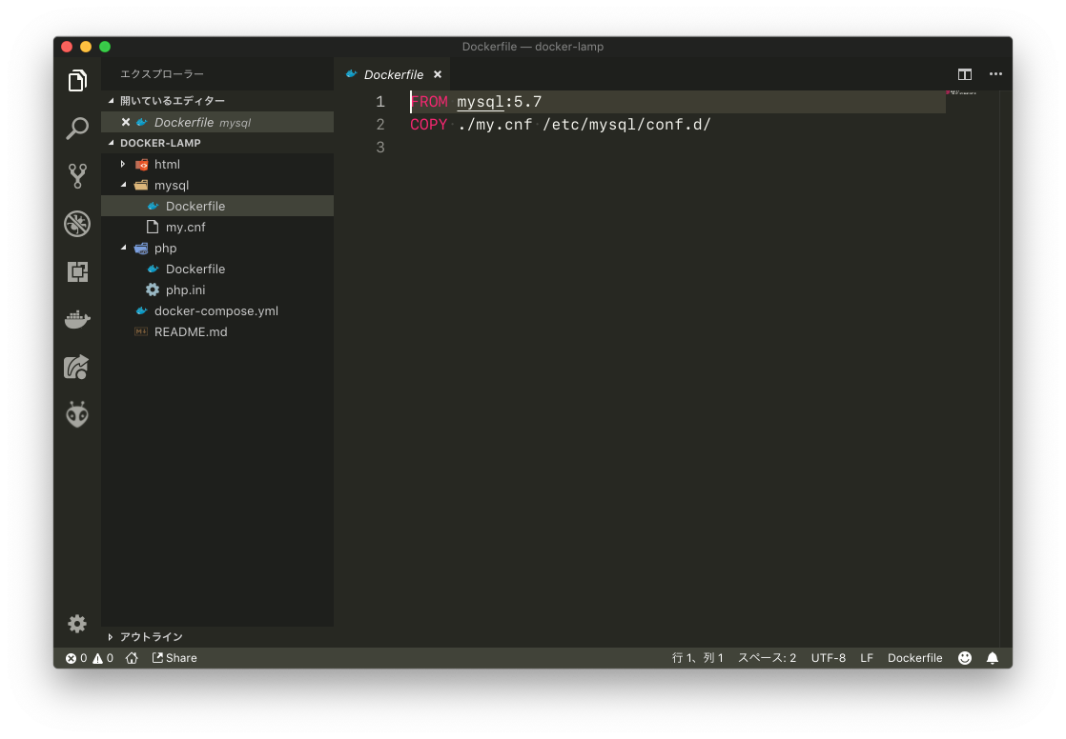The image size is (1066, 739).
Task: Open Dockerfile under the php folder
Action: coord(217,269)
